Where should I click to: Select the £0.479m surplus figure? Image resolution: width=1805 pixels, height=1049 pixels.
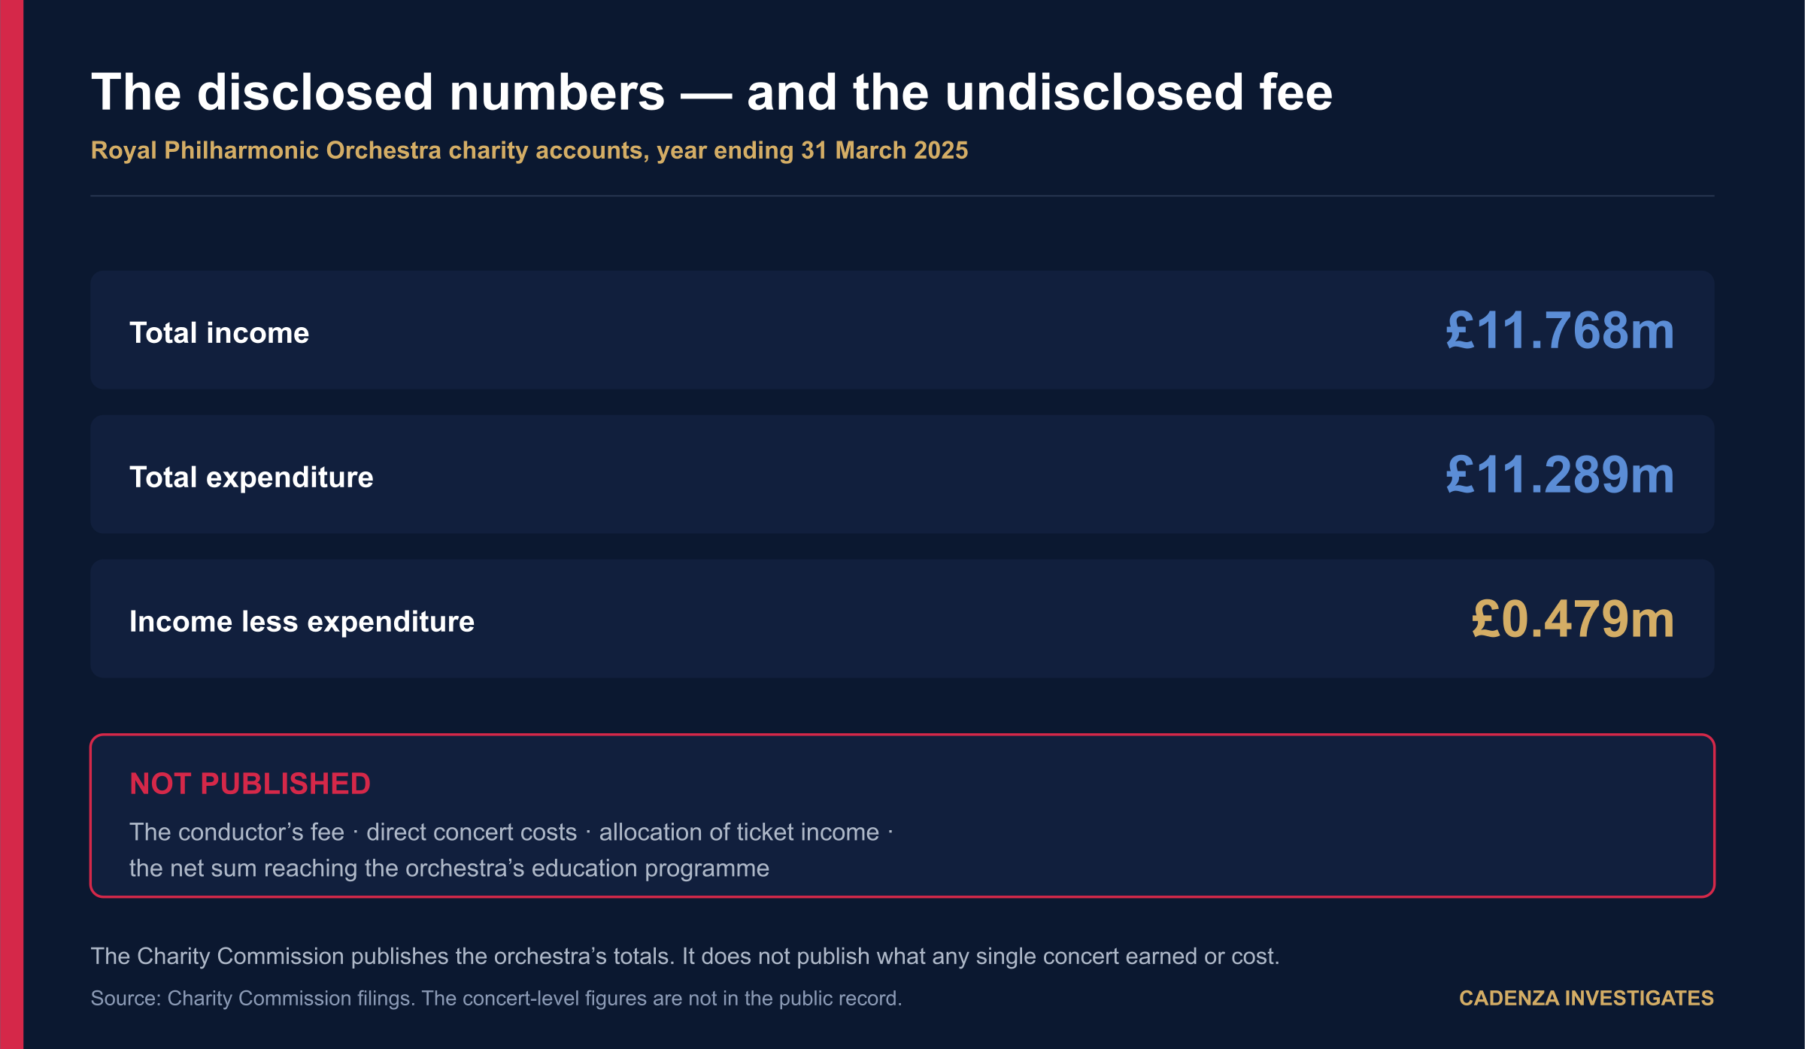pyautogui.click(x=1573, y=620)
